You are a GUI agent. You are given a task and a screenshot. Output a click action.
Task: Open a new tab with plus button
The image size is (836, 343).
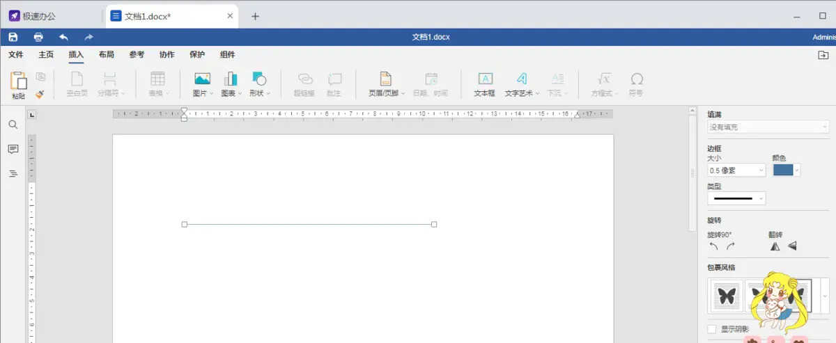click(255, 16)
